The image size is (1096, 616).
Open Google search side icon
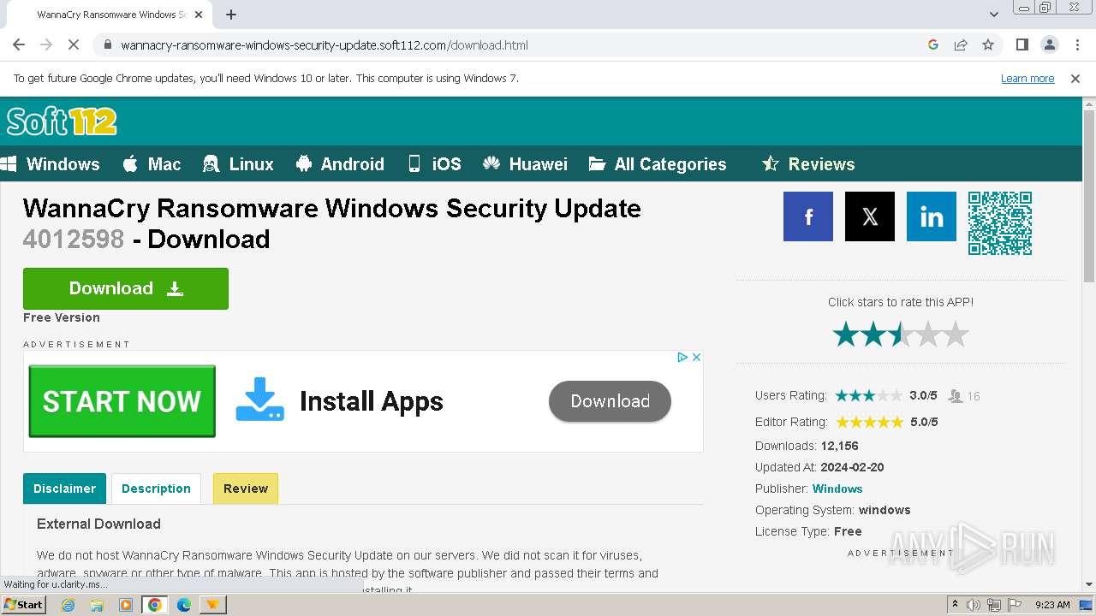tap(933, 44)
